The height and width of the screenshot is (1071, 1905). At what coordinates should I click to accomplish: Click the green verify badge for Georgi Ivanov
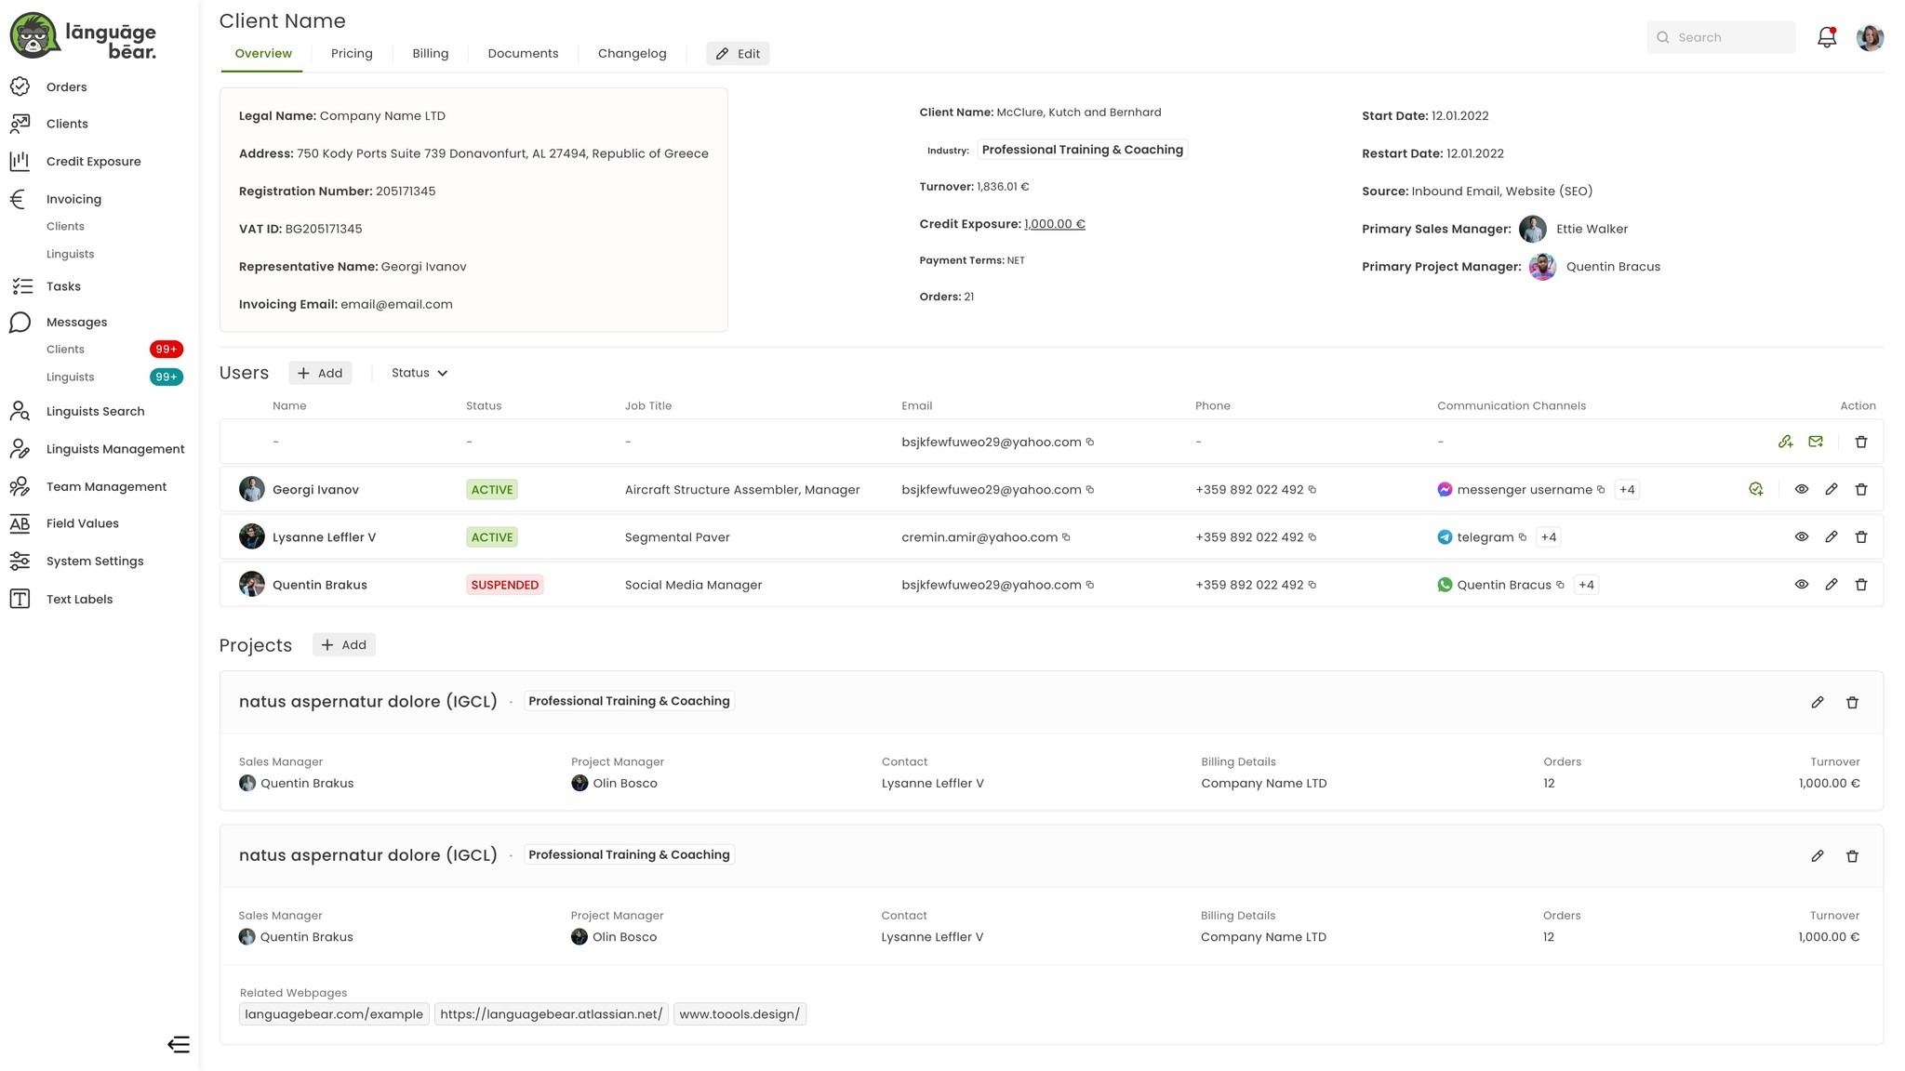point(1755,489)
